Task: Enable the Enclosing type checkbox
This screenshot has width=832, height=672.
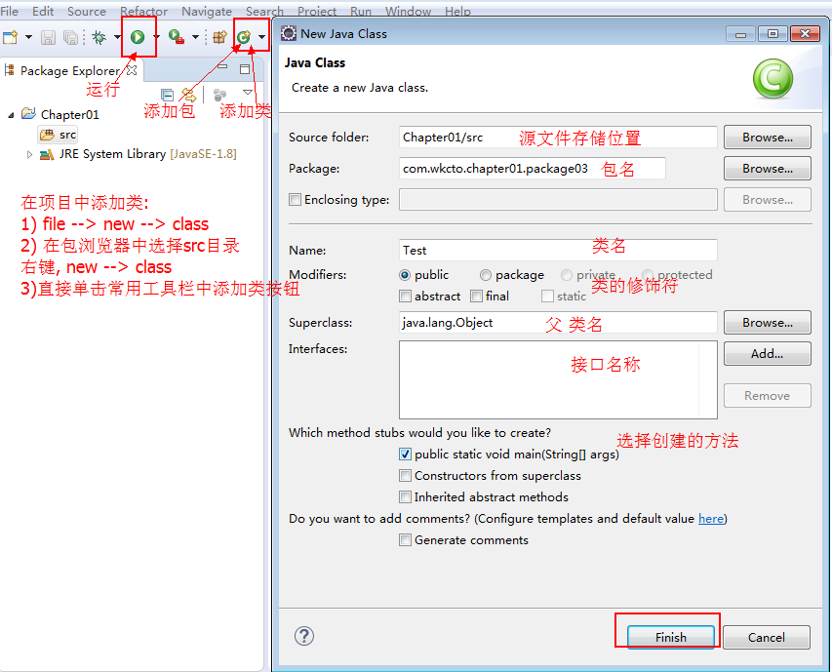Action: tap(296, 200)
